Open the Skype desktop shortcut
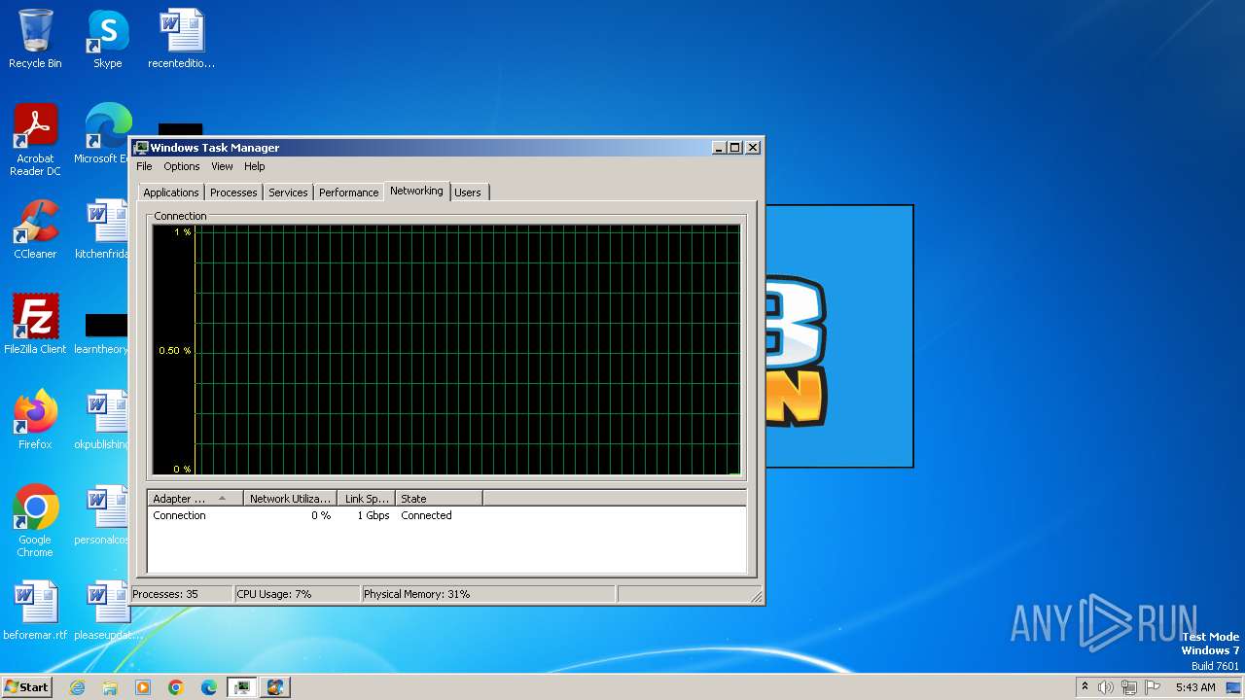 (108, 39)
